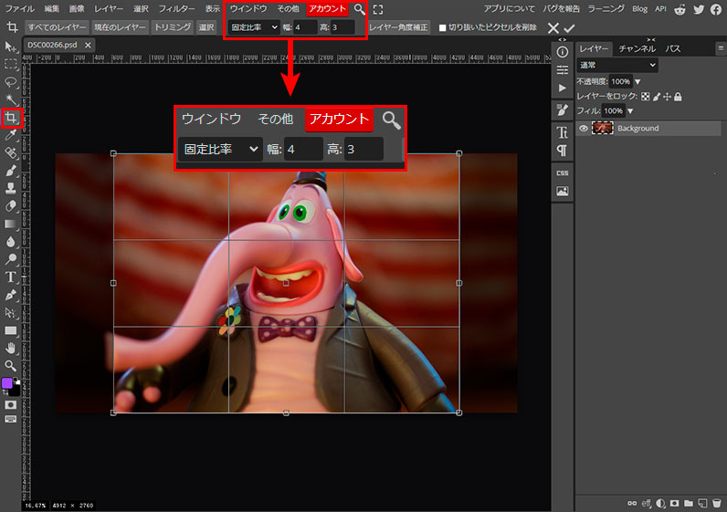The width and height of the screenshot is (727, 512).
Task: Select the Pen tool
Action: [10, 294]
